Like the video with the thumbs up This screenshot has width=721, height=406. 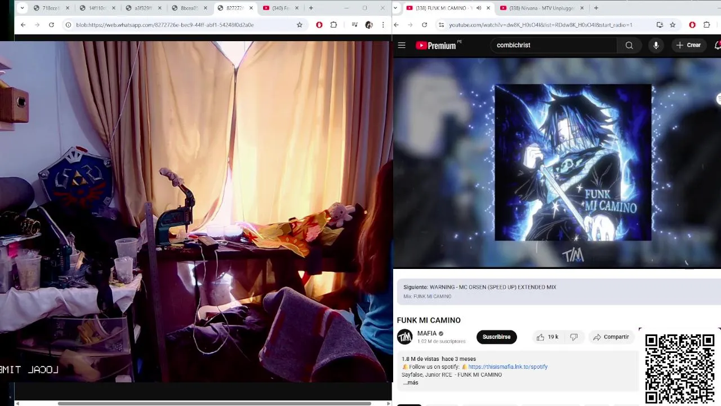coord(547,337)
